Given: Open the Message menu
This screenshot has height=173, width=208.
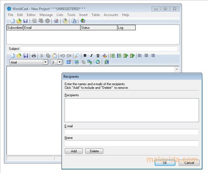Looking at the screenshot, I should click(46, 15).
